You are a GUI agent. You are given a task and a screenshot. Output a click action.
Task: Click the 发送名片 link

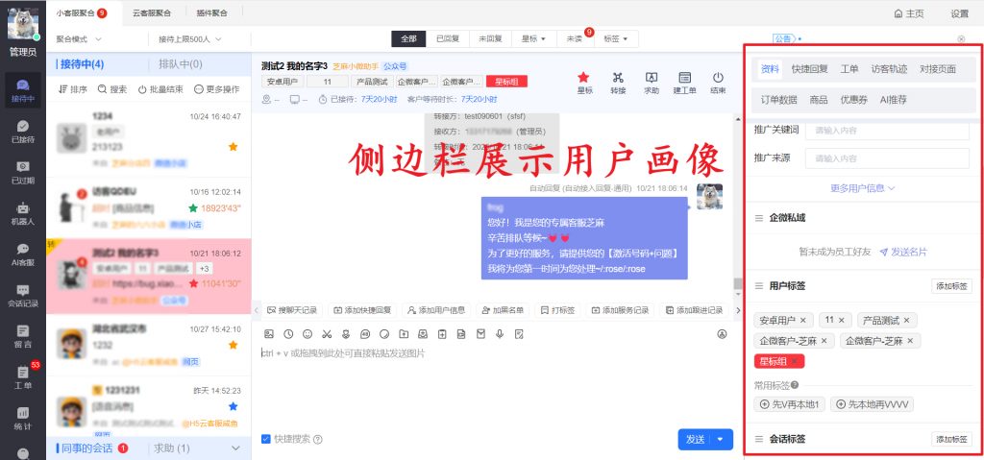point(902,252)
